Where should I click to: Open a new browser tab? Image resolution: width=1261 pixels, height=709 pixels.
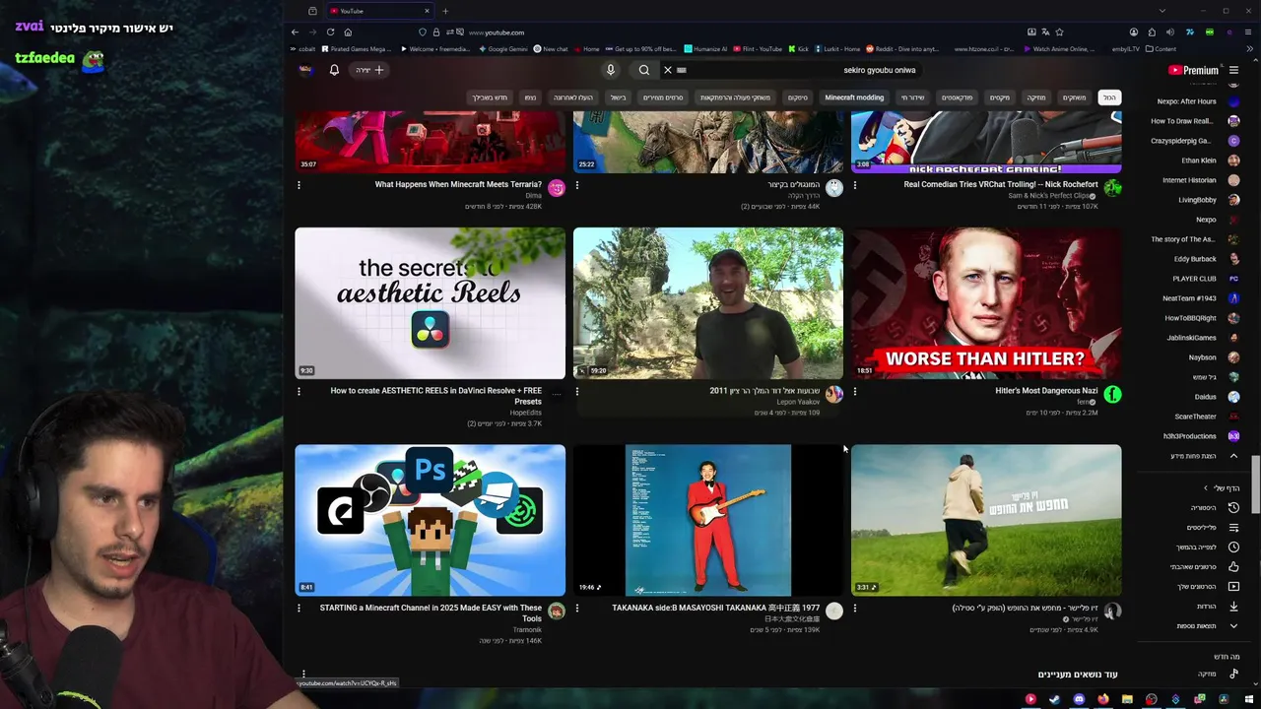click(x=445, y=11)
